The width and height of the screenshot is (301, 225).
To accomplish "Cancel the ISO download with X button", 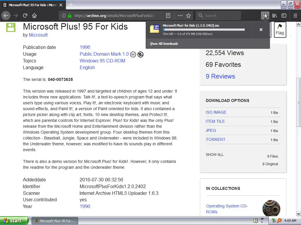I will (x=261, y=30).
